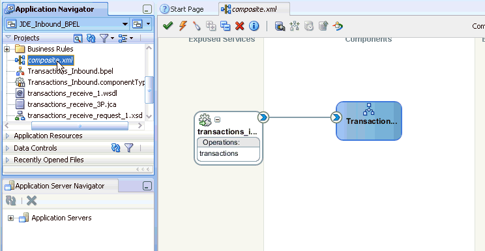This screenshot has width=485, height=251.
Task: Collapse transactions_i... service with the minus toggle
Action: pos(218,120)
